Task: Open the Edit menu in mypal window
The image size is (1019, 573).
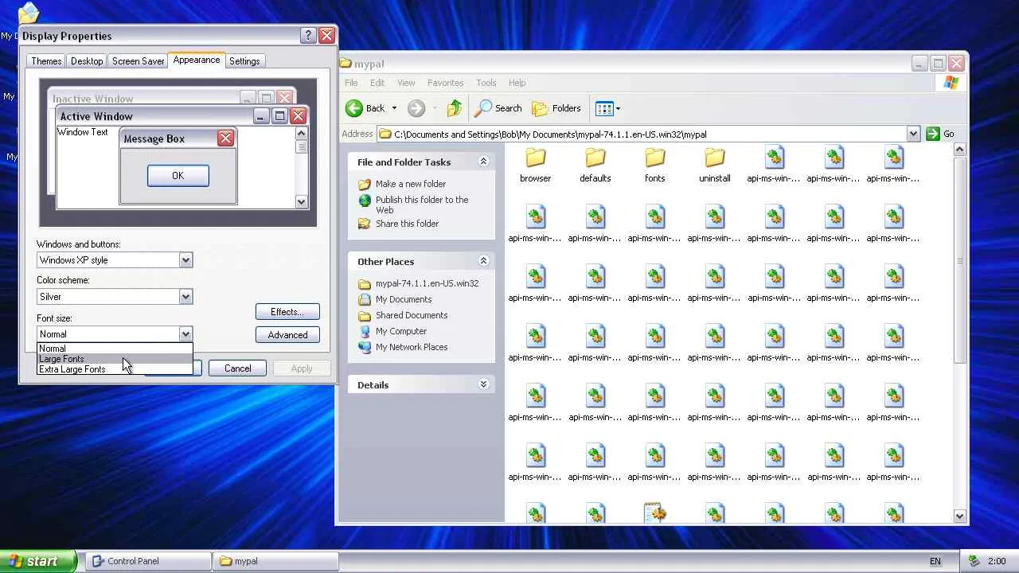Action: [377, 83]
